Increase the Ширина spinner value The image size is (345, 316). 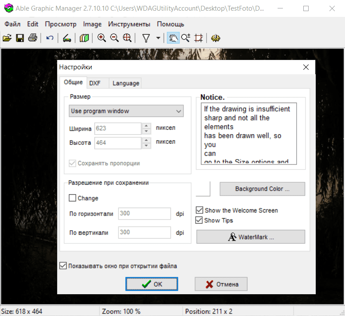[x=146, y=126]
